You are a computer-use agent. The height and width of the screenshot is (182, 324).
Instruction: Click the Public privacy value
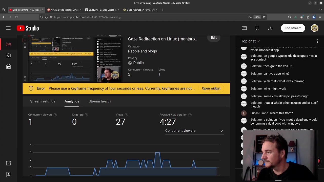(x=138, y=63)
